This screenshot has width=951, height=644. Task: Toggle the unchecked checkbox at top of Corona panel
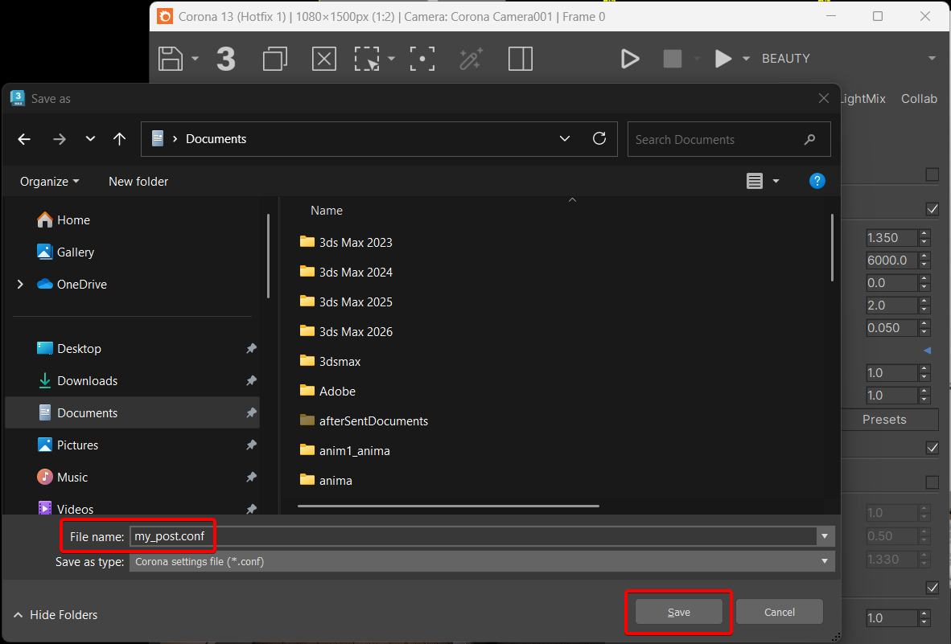coord(932,174)
